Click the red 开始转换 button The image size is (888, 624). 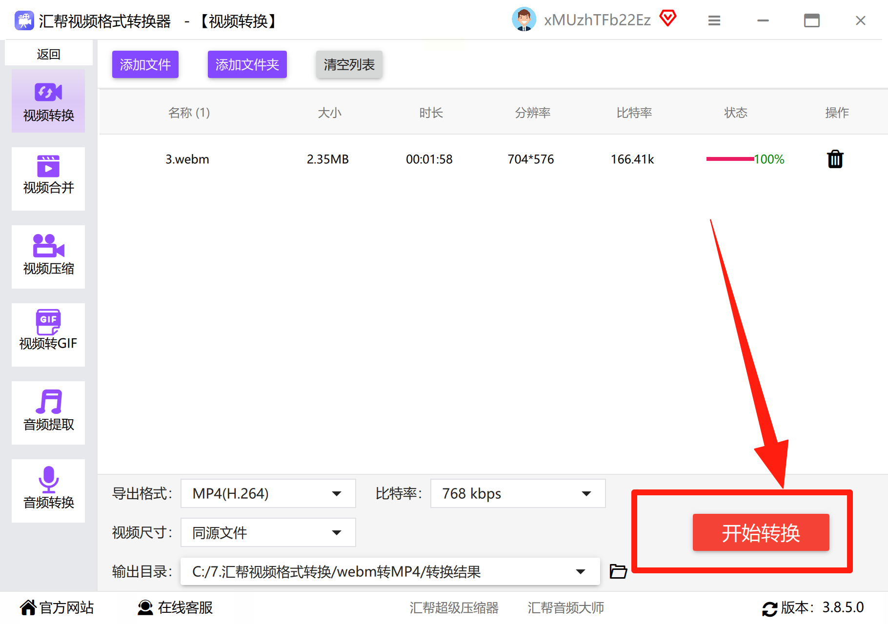click(x=761, y=532)
